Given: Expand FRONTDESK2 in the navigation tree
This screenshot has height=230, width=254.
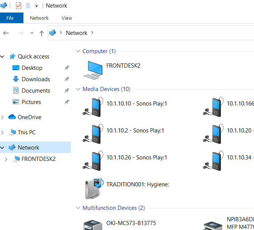Looking at the screenshot, I should (6, 159).
